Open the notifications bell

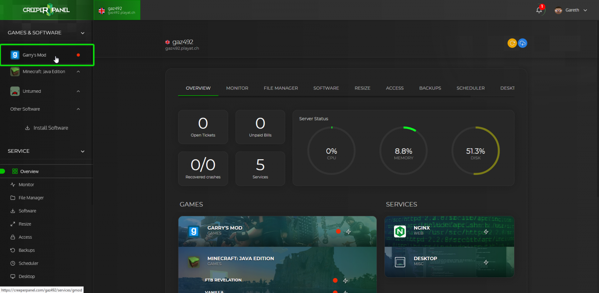[539, 10]
